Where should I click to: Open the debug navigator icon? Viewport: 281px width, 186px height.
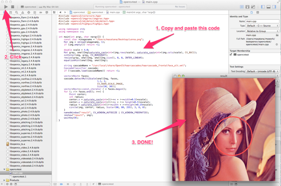coord(35,12)
